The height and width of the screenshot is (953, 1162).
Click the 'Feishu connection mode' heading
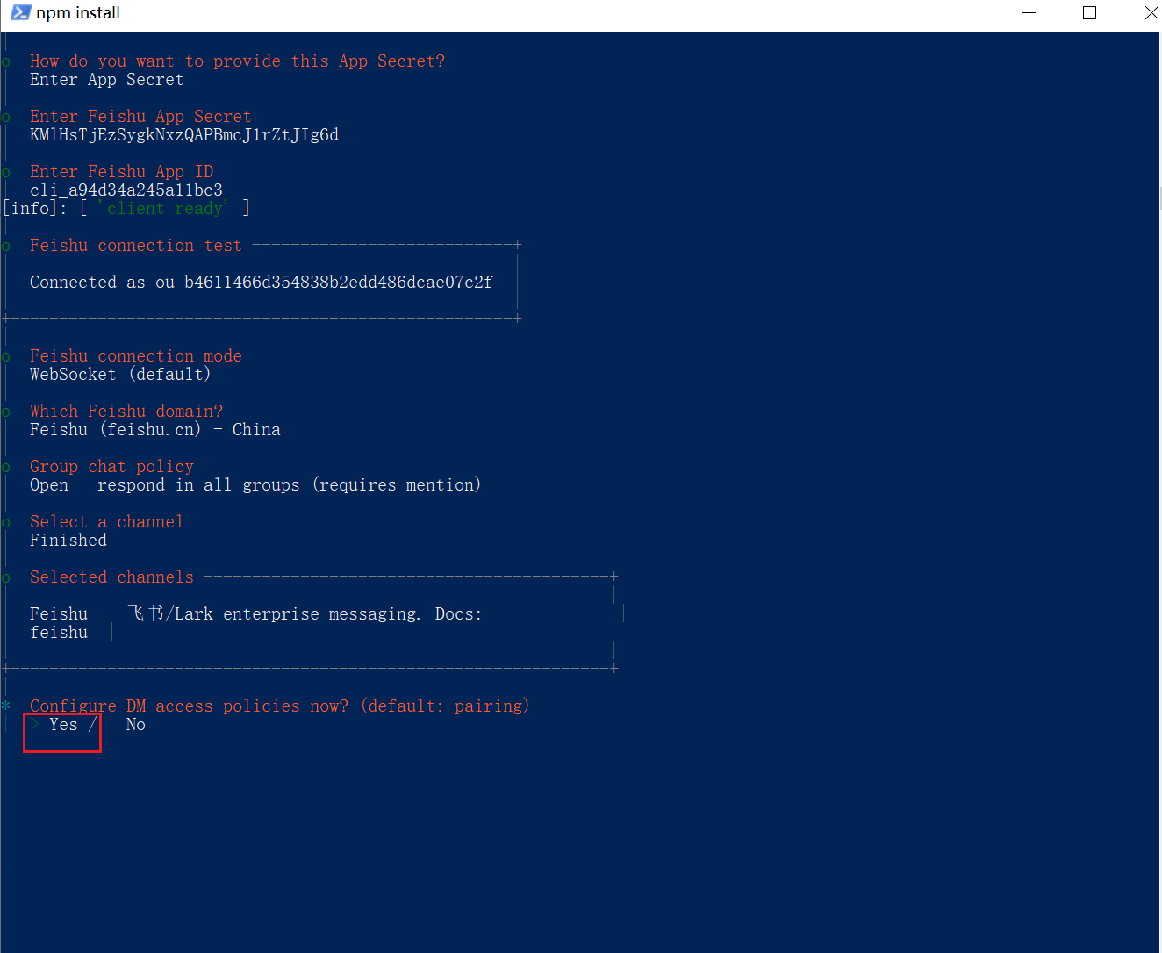[136, 356]
